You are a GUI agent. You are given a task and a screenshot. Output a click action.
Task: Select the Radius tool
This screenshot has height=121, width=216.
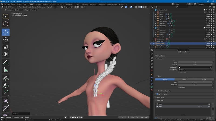pyautogui.click(x=6, y=101)
